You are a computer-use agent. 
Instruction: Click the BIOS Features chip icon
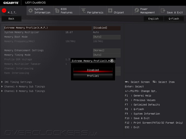[57, 11]
